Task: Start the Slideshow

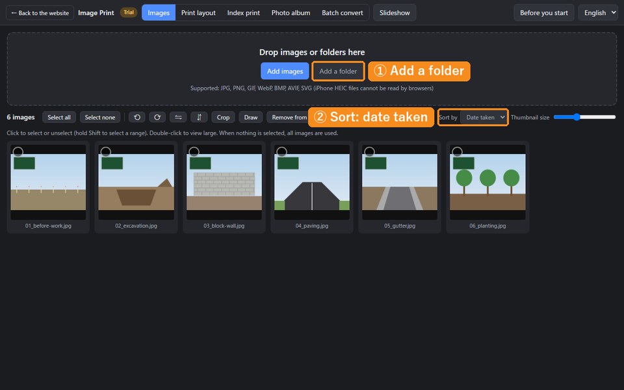Action: (x=395, y=13)
